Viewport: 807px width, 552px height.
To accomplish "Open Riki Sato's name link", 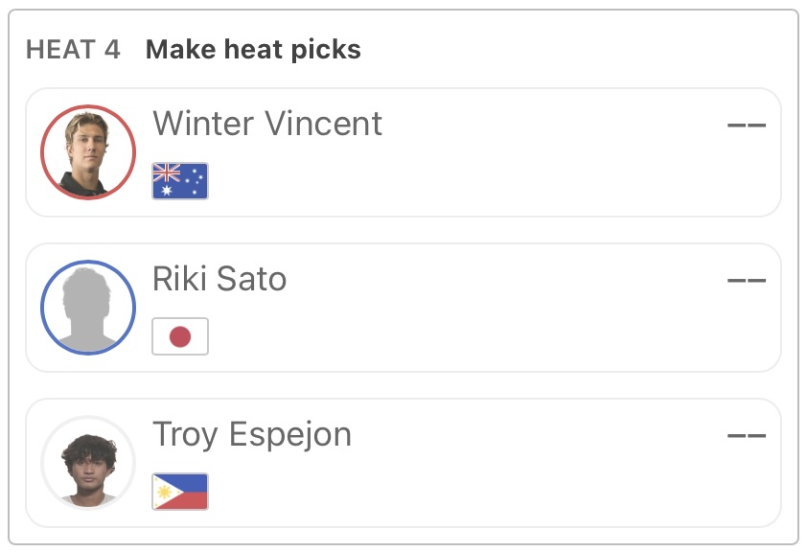I will (219, 279).
